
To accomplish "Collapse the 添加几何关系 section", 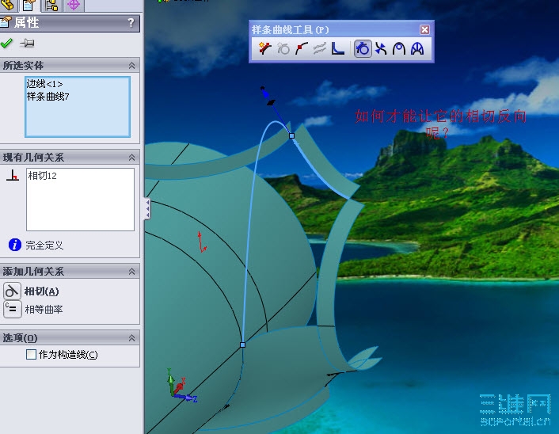I will coord(131,272).
